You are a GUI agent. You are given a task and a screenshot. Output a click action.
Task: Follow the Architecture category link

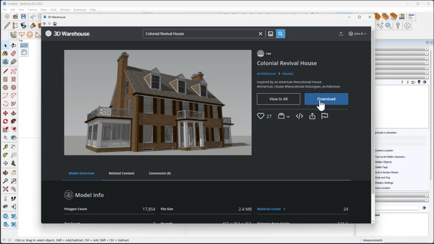[x=266, y=74]
